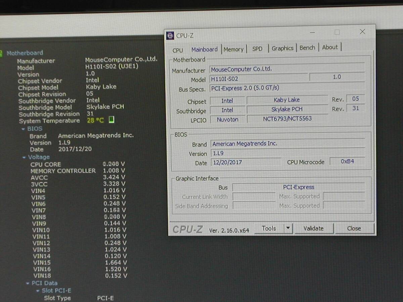Click the BIOS Version 1.L9 field in CPU-Z

(x=288, y=153)
